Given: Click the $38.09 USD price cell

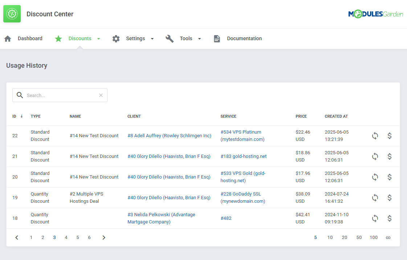Looking at the screenshot, I should (303, 198).
